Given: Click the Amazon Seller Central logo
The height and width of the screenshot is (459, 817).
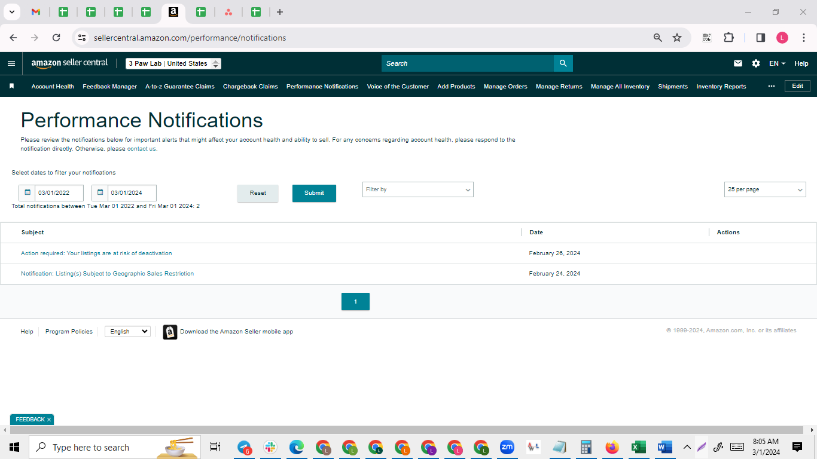Looking at the screenshot, I should point(69,63).
